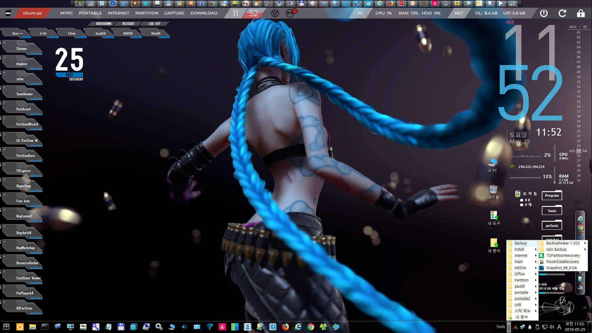Open BackUpMaker 7.303 submenu entry
592x333 pixels.
[x=563, y=243]
